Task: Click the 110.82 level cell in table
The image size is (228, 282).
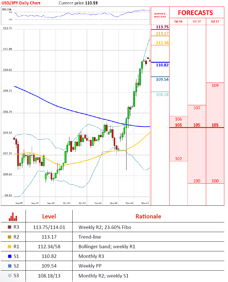Action: pyautogui.click(x=49, y=256)
